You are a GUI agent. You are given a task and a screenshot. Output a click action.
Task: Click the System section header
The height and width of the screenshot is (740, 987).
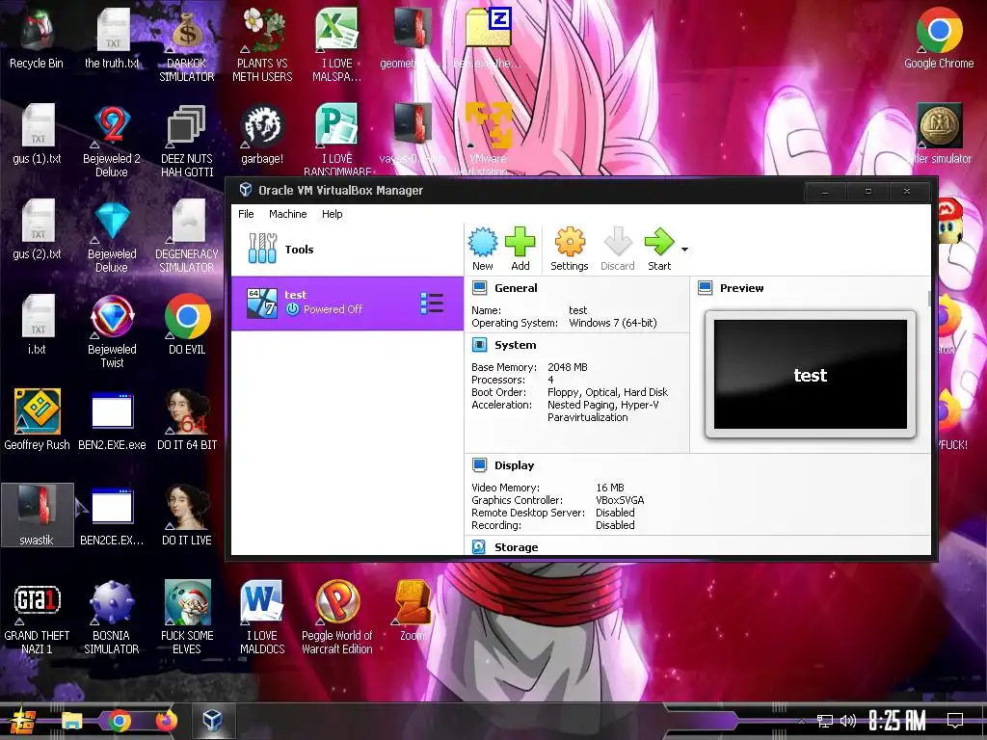tap(515, 345)
